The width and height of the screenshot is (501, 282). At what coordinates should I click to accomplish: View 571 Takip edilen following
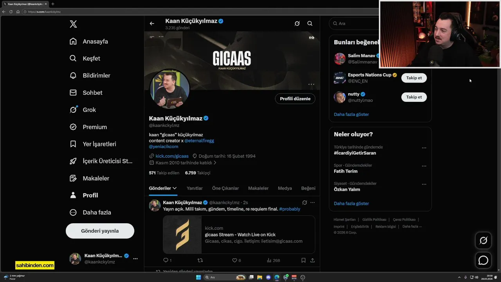pyautogui.click(x=164, y=173)
